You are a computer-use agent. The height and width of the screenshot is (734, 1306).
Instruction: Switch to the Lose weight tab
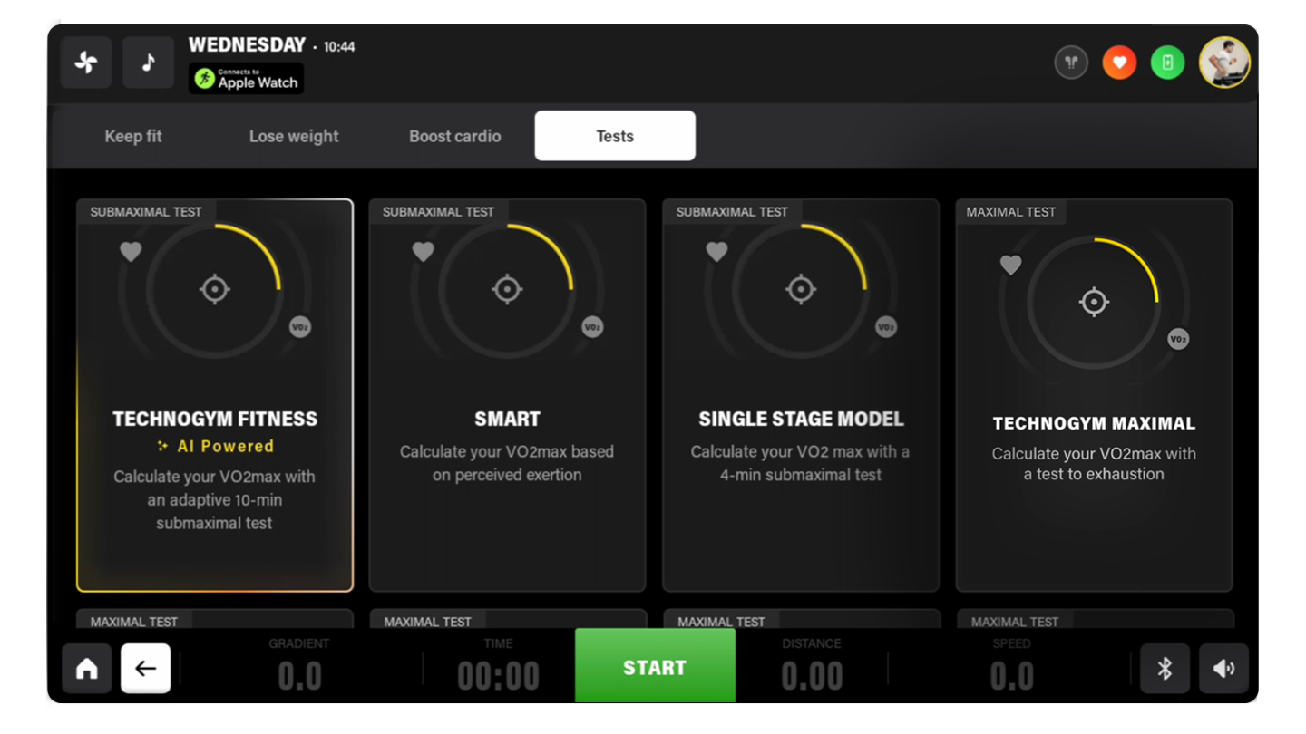(294, 136)
